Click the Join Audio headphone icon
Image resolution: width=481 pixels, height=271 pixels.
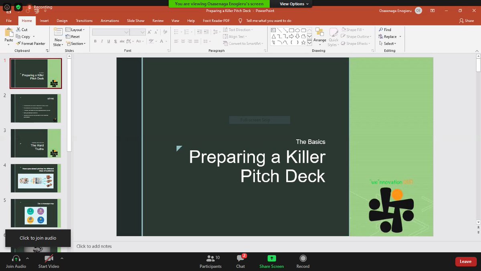(x=16, y=258)
